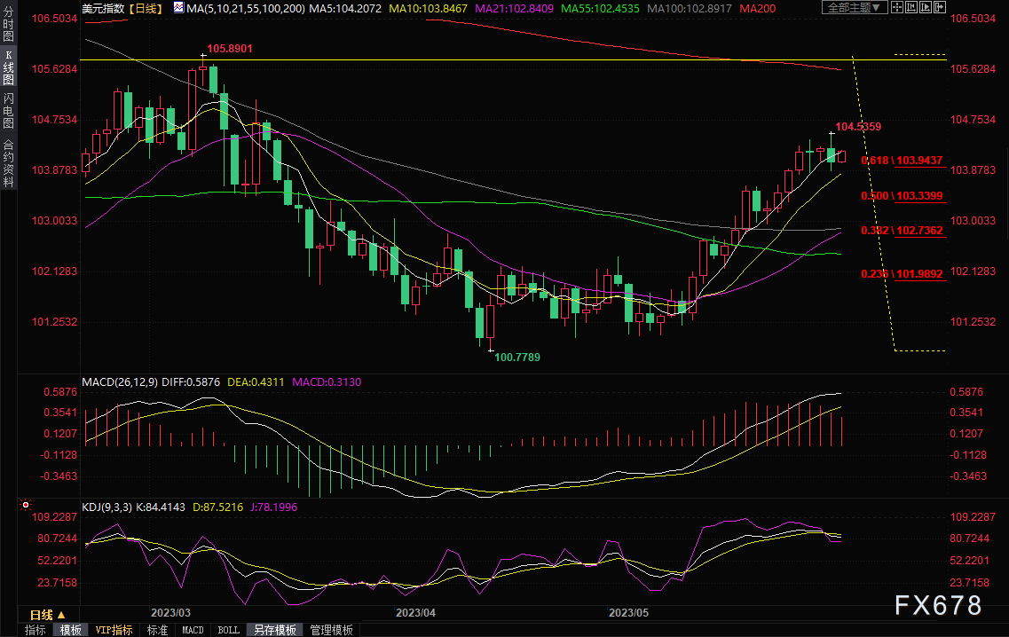Switch to 分时图 side tab
Viewport: 1009px width, 637px height.
(x=8, y=24)
